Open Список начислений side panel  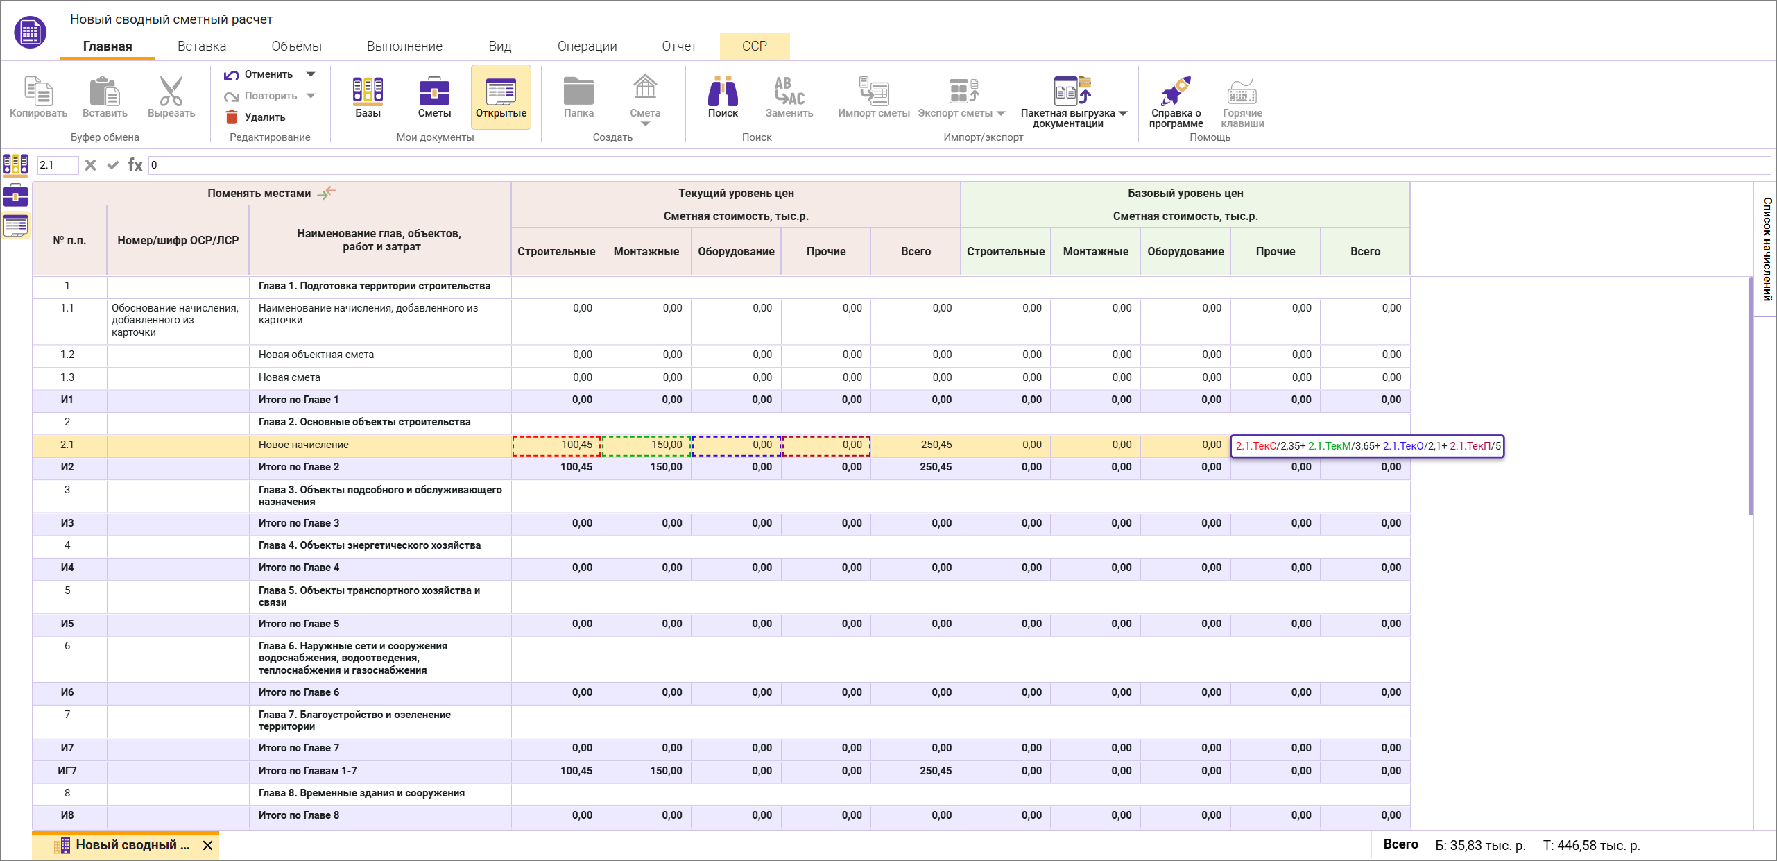tap(1767, 248)
